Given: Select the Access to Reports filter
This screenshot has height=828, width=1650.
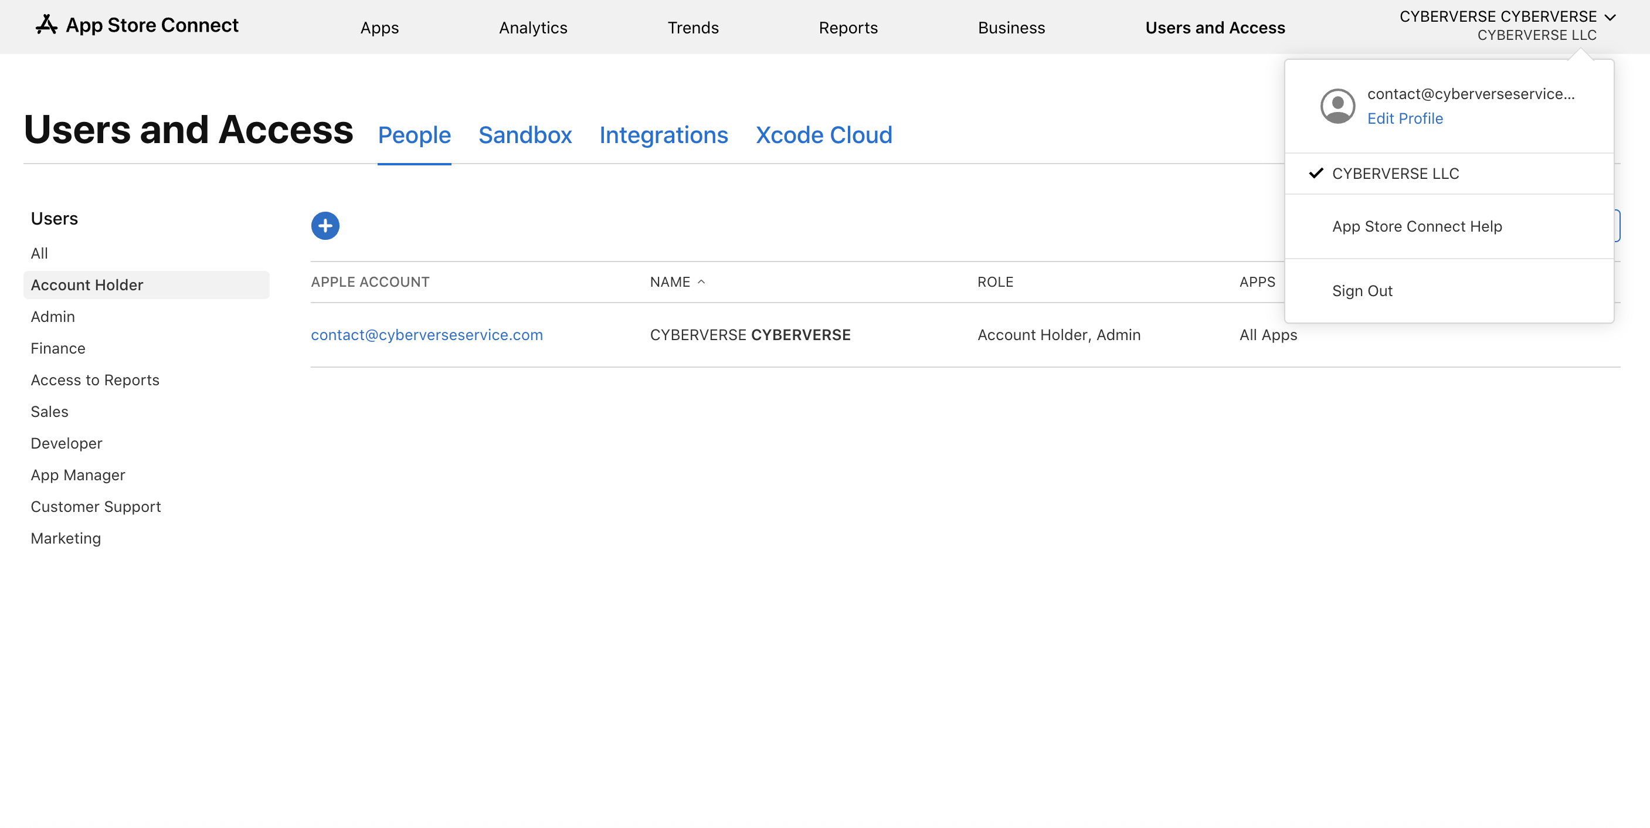Looking at the screenshot, I should [95, 381].
